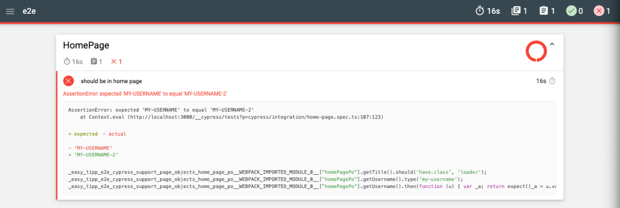
Task: Click the HomePage suite tests clipboard icon
Action: pyautogui.click(x=94, y=61)
